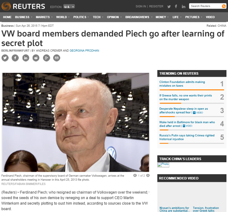Image resolution: width=228 pixels, height=212 pixels.
Task: Share article via LinkedIn circle icon
Action: [26, 58]
